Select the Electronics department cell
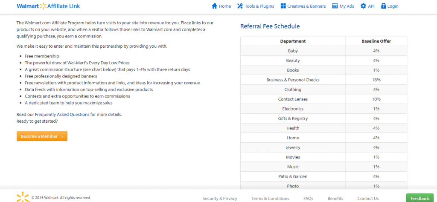This screenshot has width=437, height=202. click(x=293, y=109)
